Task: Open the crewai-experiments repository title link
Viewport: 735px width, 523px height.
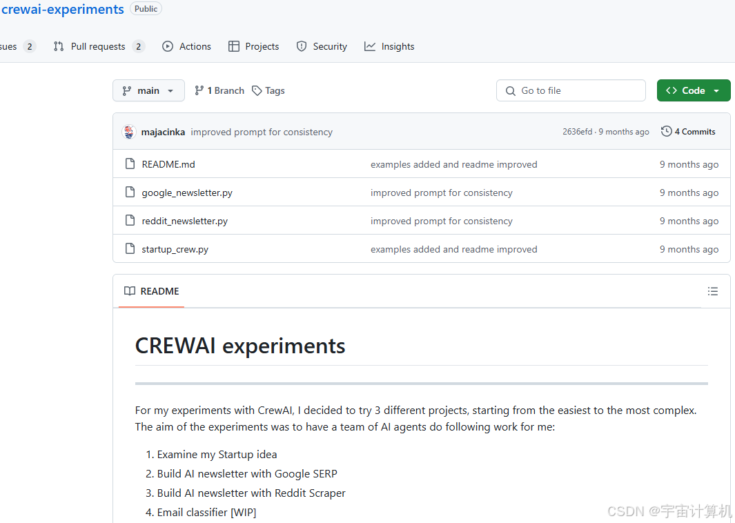Action: (x=62, y=10)
